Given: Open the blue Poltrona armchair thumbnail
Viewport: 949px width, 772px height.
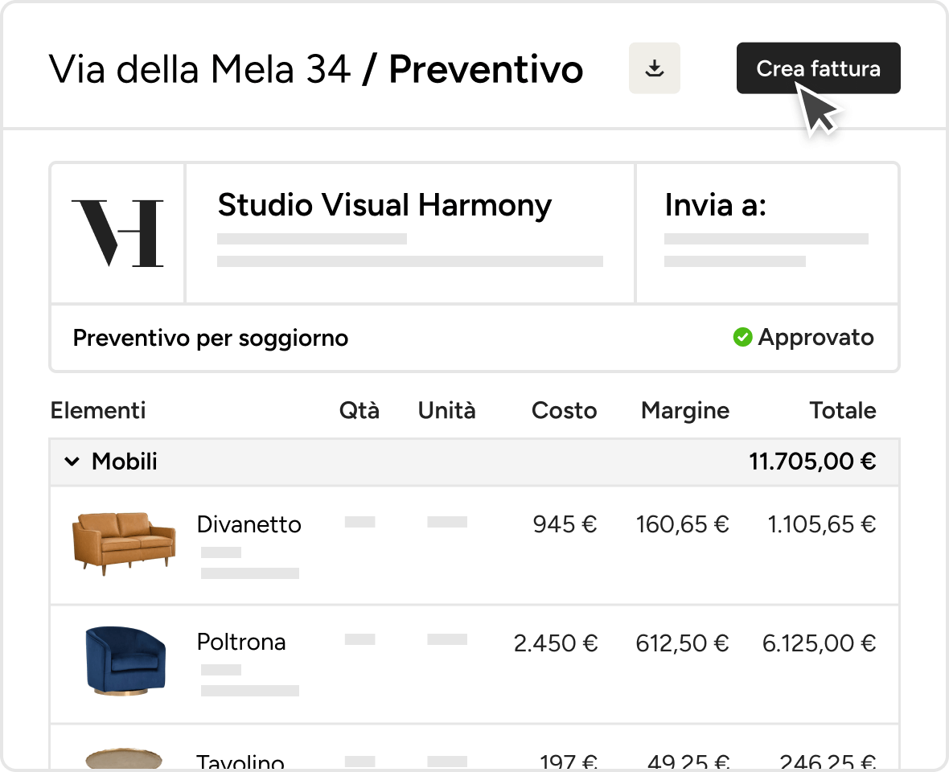Looking at the screenshot, I should click(x=125, y=661).
